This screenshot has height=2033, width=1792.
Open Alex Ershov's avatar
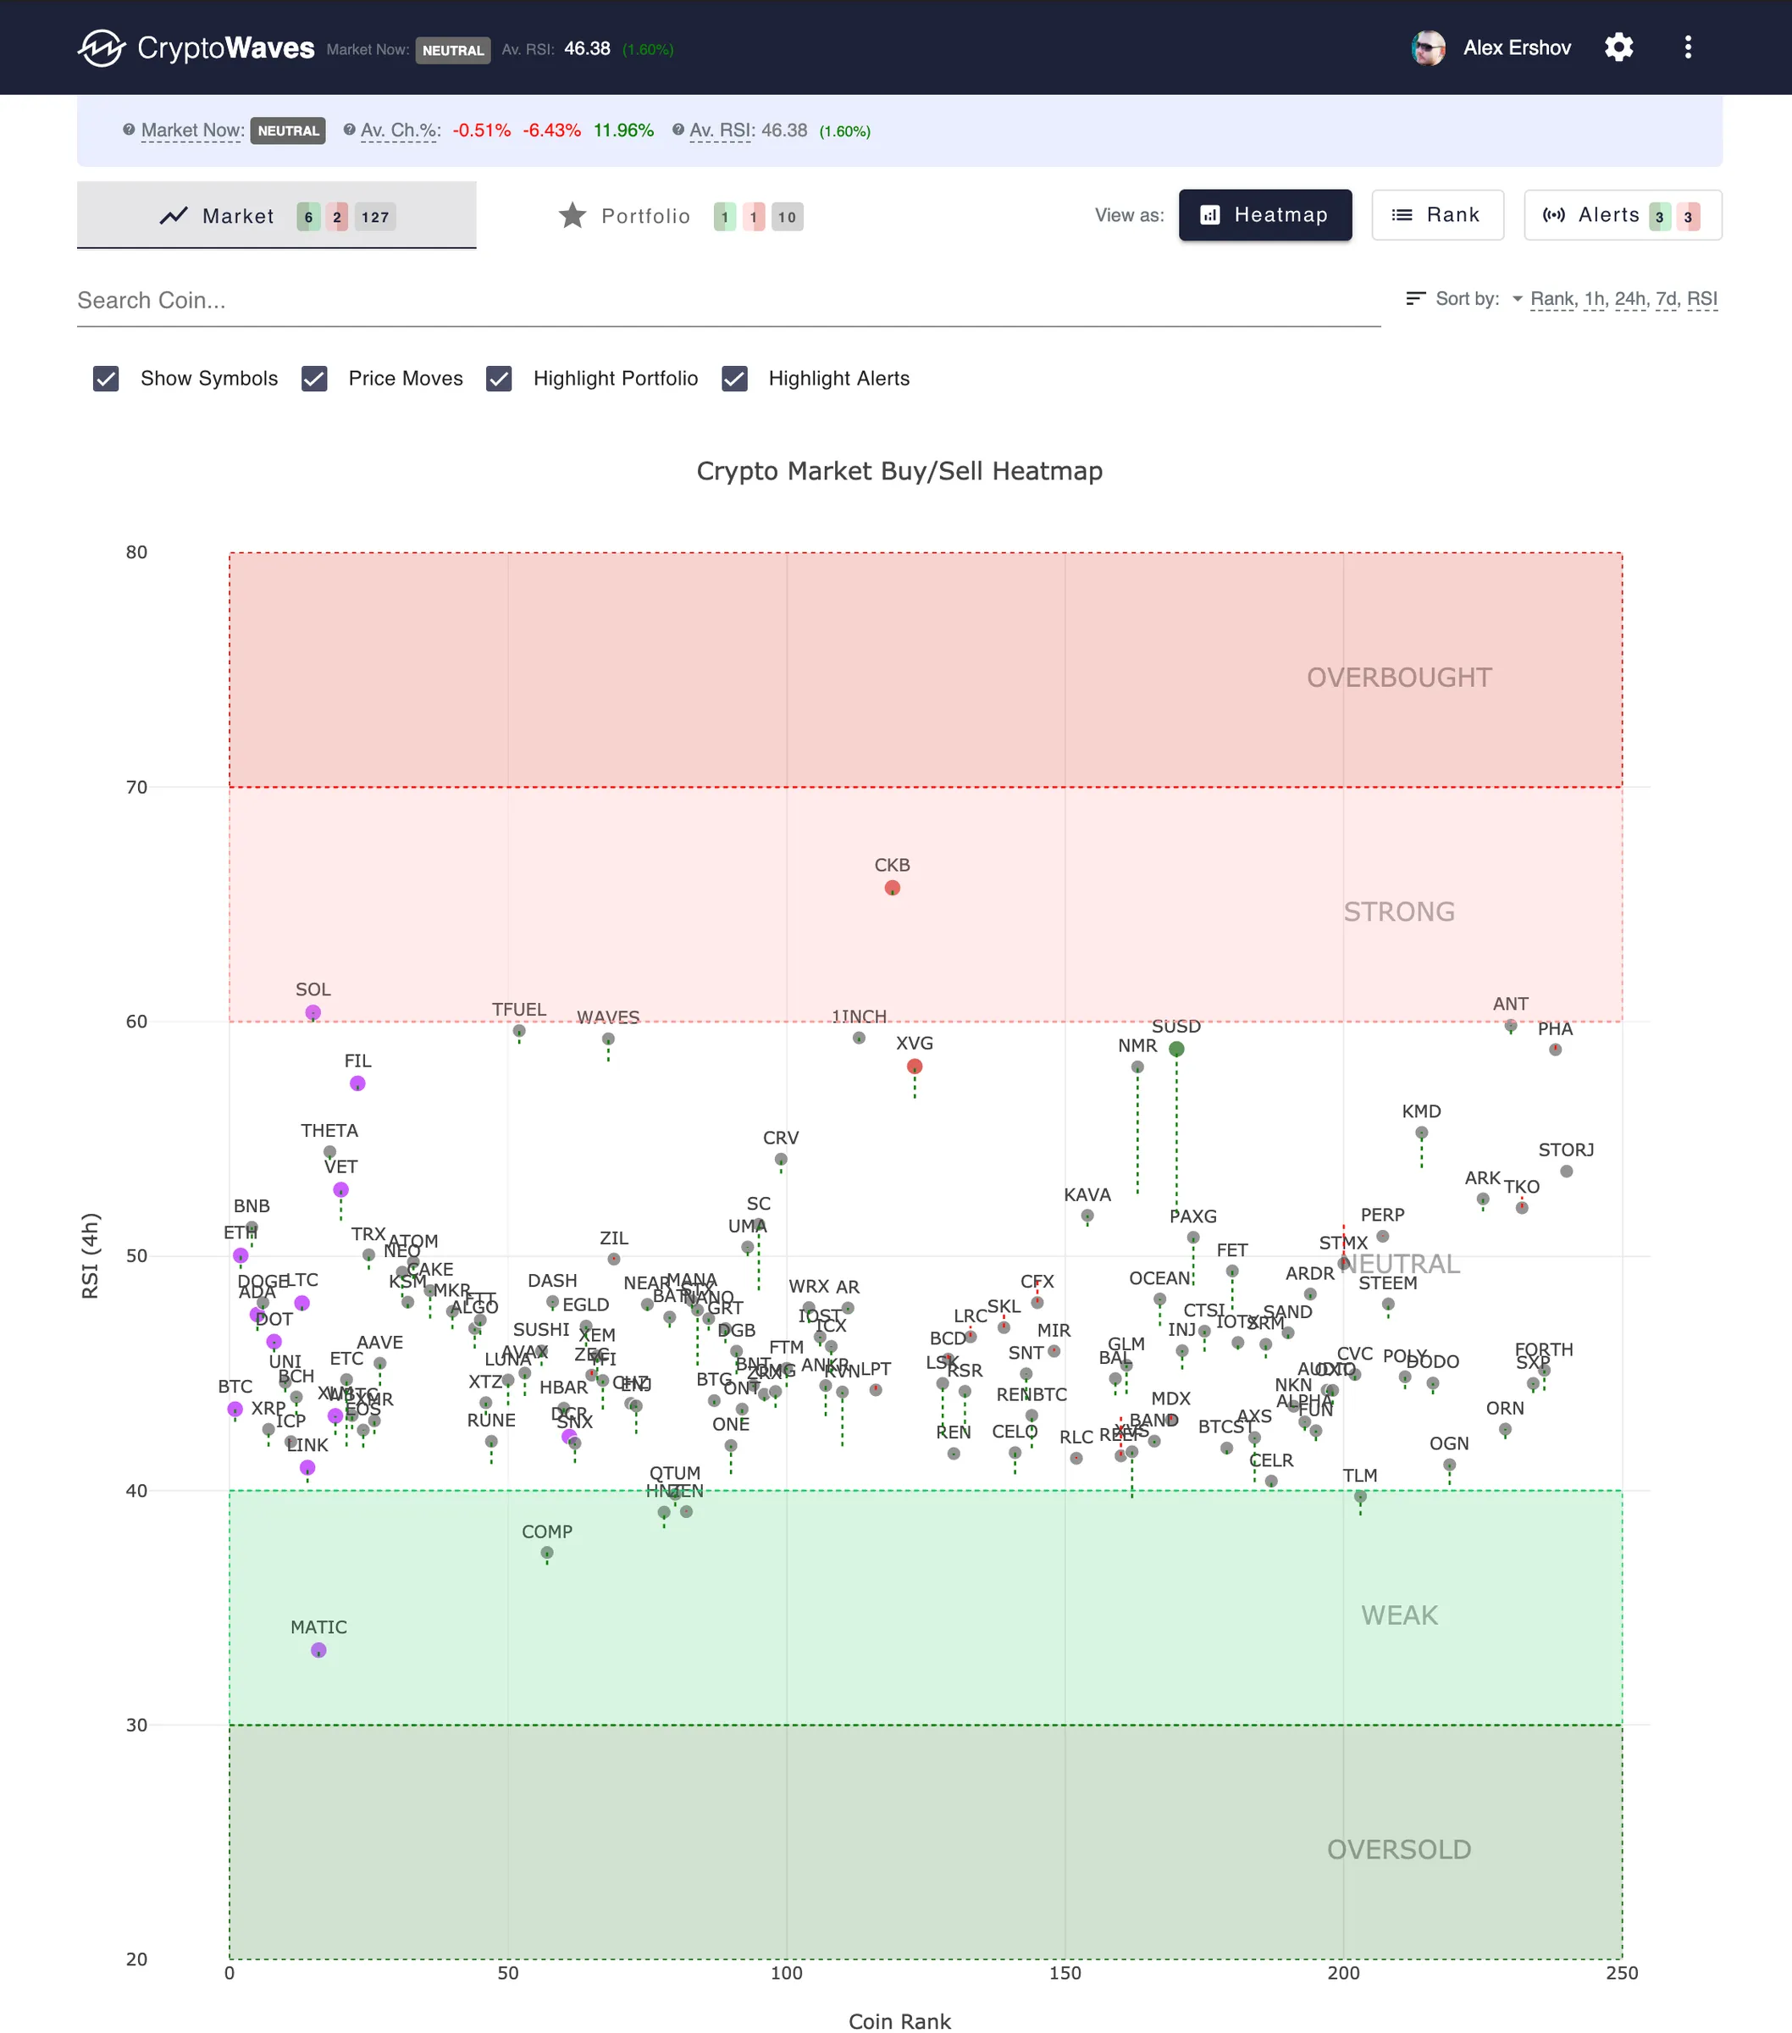pyautogui.click(x=1428, y=47)
